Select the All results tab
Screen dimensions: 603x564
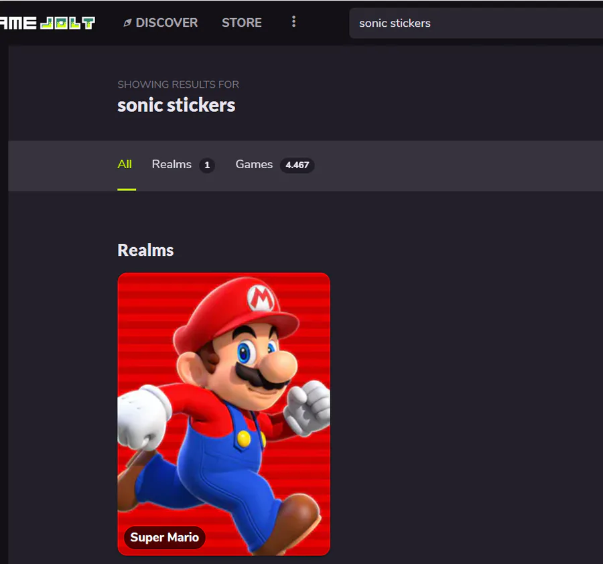click(125, 165)
